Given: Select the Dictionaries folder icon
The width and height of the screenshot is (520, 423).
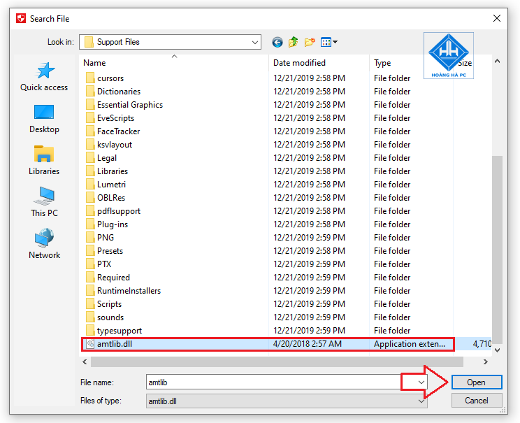Looking at the screenshot, I should [x=90, y=91].
